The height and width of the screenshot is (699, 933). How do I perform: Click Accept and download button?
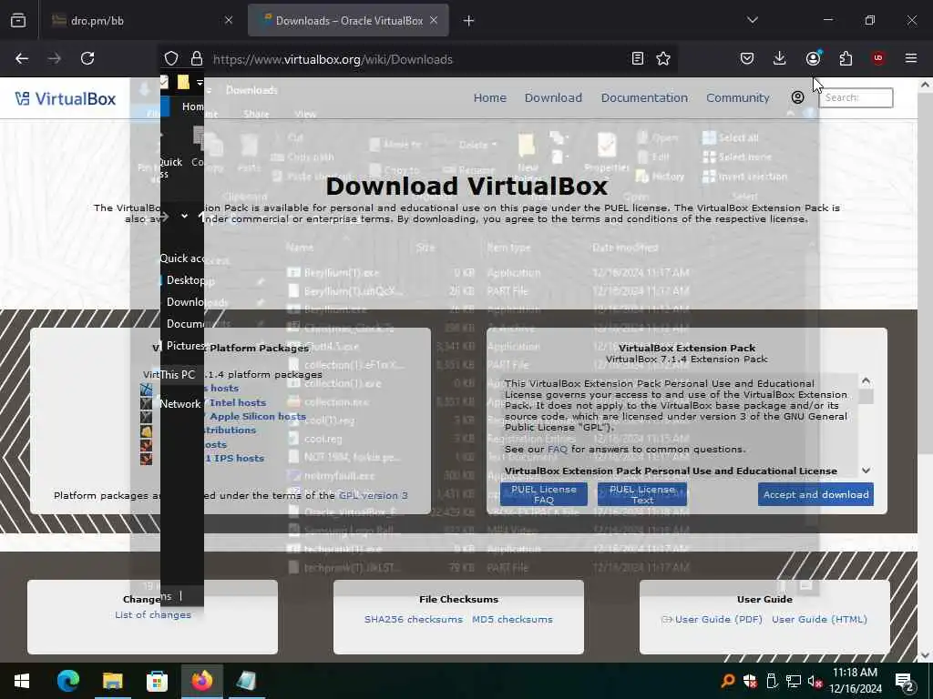pos(815,494)
